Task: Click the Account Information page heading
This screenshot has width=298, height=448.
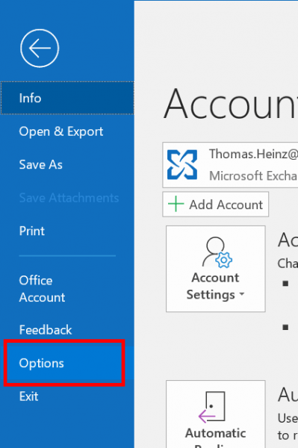Action: click(x=231, y=103)
